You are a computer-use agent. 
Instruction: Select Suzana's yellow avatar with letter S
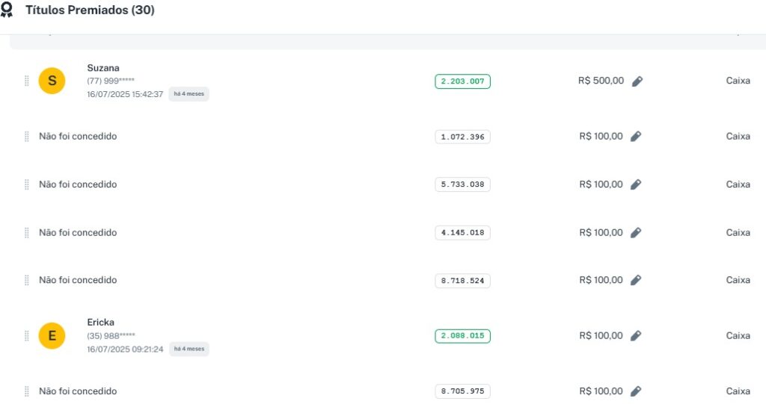tap(52, 81)
